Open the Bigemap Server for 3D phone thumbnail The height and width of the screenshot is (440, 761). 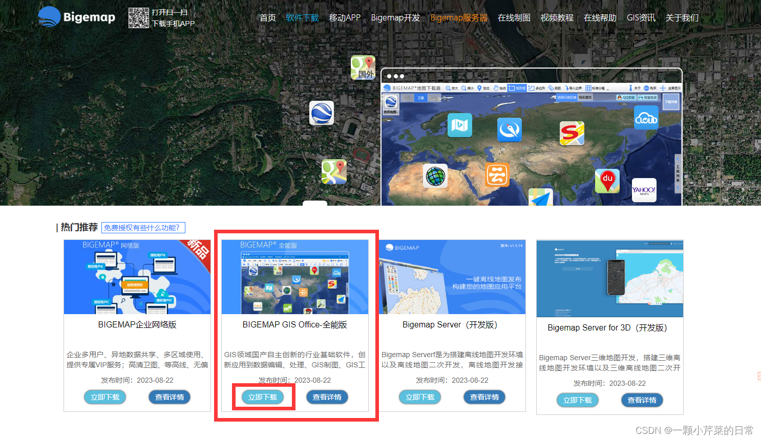point(610,279)
